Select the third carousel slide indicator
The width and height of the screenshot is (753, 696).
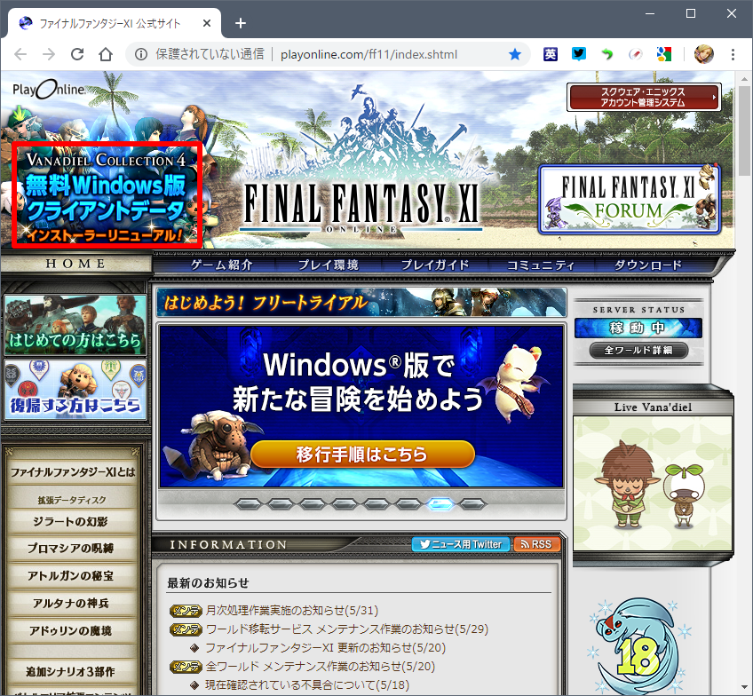(313, 503)
